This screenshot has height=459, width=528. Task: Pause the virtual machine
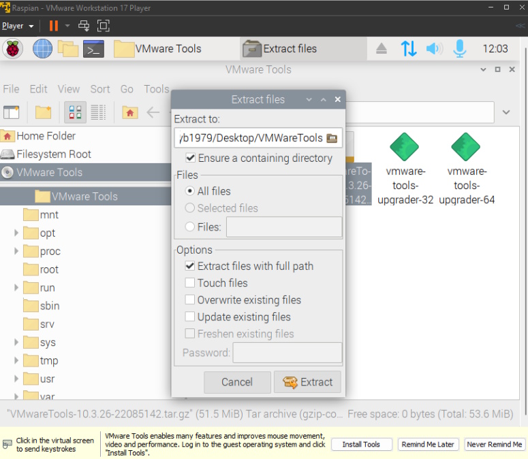point(53,26)
